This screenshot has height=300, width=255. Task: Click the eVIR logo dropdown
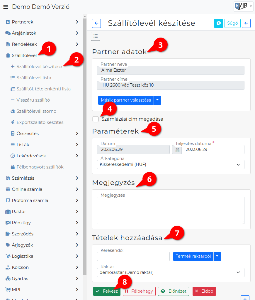[x=243, y=6]
